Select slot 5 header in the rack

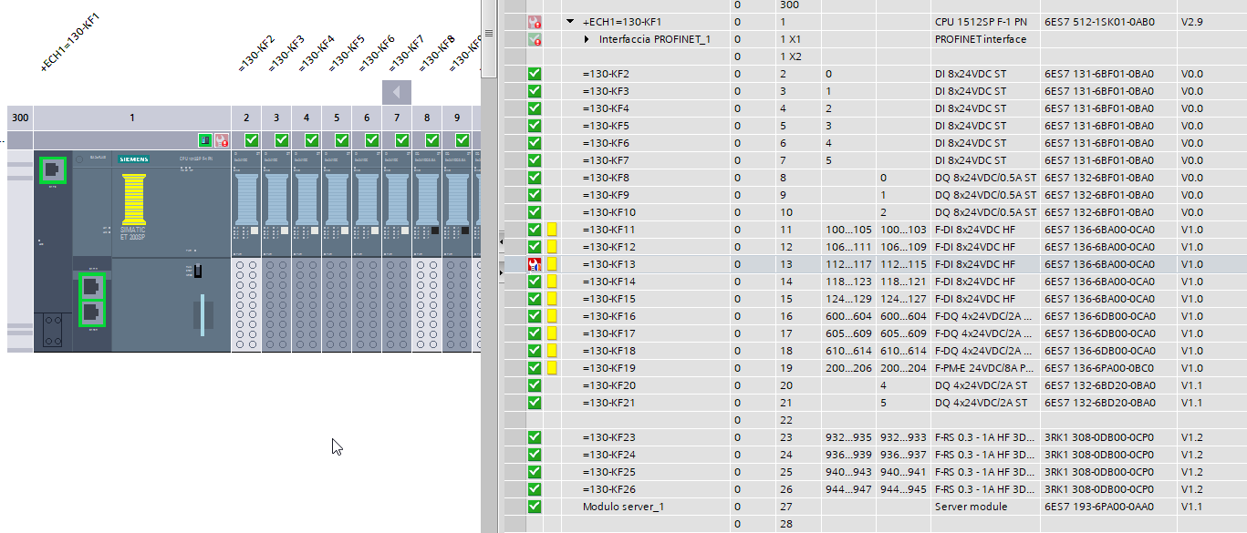pos(337,118)
